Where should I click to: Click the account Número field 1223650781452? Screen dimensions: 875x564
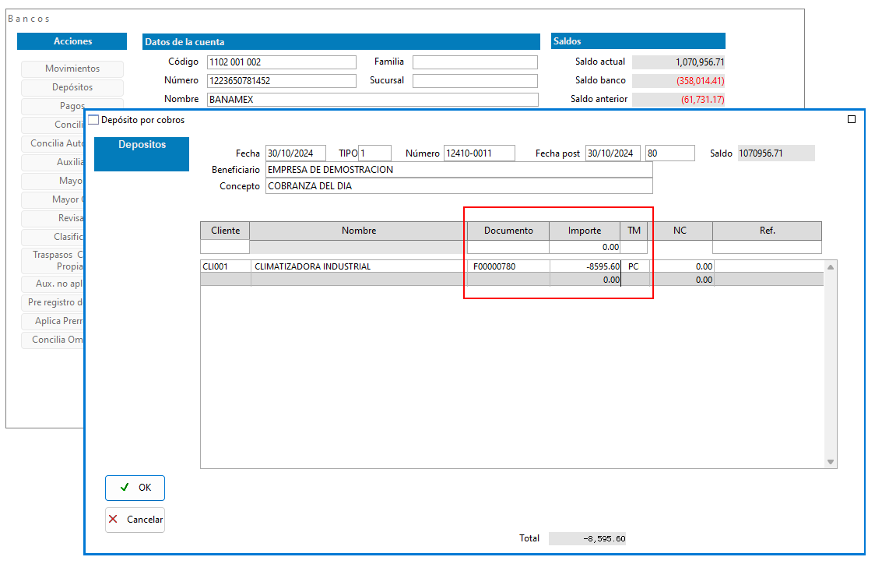pyautogui.click(x=281, y=81)
